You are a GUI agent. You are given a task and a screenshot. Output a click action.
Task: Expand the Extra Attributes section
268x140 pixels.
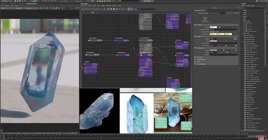195,64
